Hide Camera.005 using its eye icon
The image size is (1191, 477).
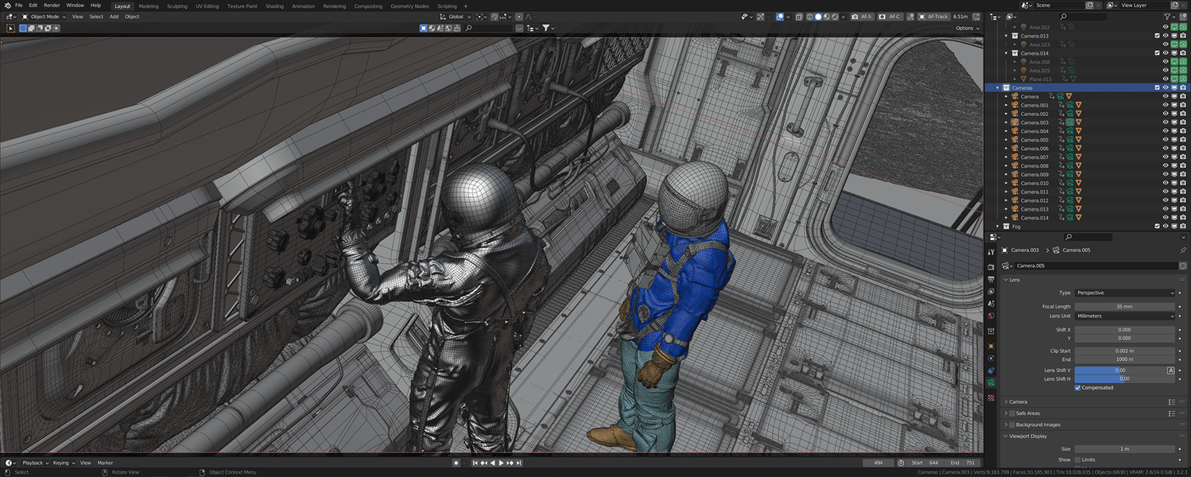[1166, 140]
